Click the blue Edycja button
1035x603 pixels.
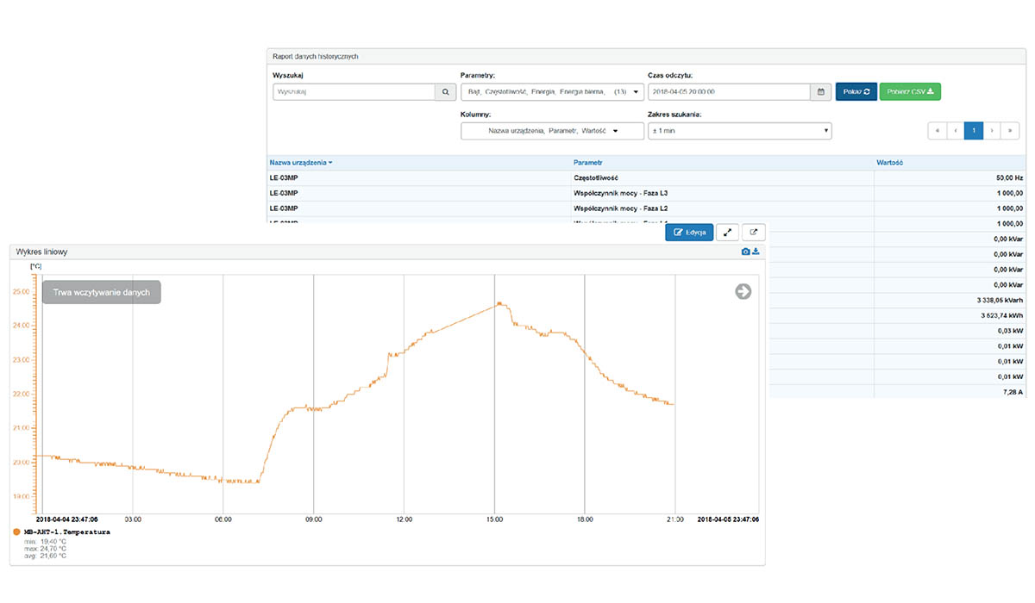689,232
